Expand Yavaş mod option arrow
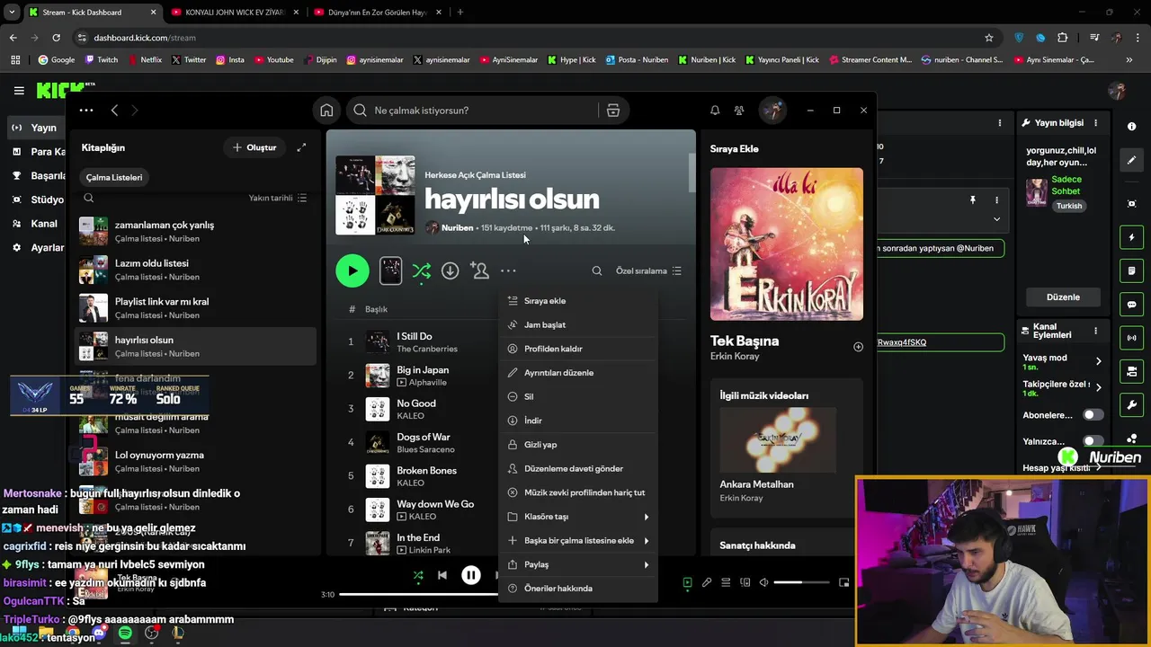 point(1098,361)
